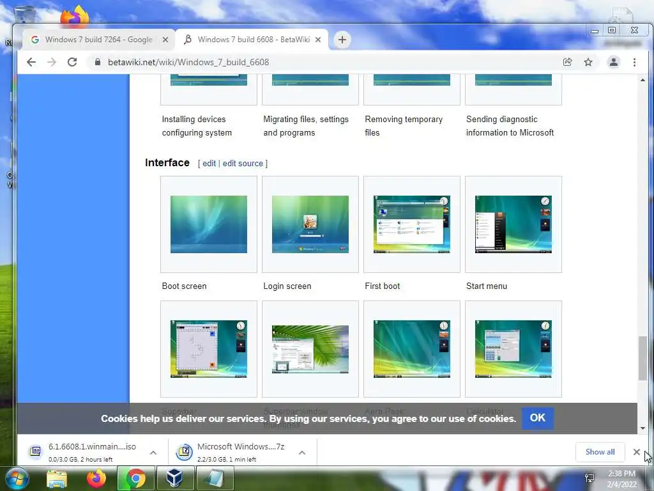This screenshot has height=491, width=654.
Task: Accept cookies with the OK button
Action: pyautogui.click(x=538, y=418)
